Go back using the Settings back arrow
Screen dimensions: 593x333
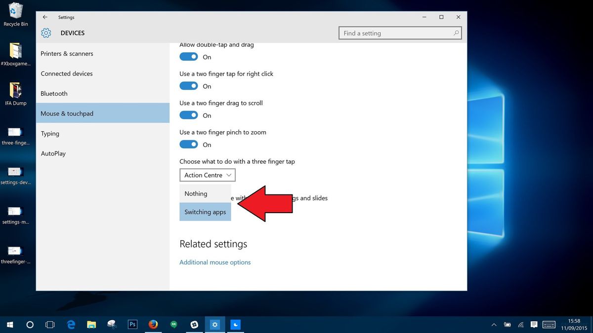point(45,17)
